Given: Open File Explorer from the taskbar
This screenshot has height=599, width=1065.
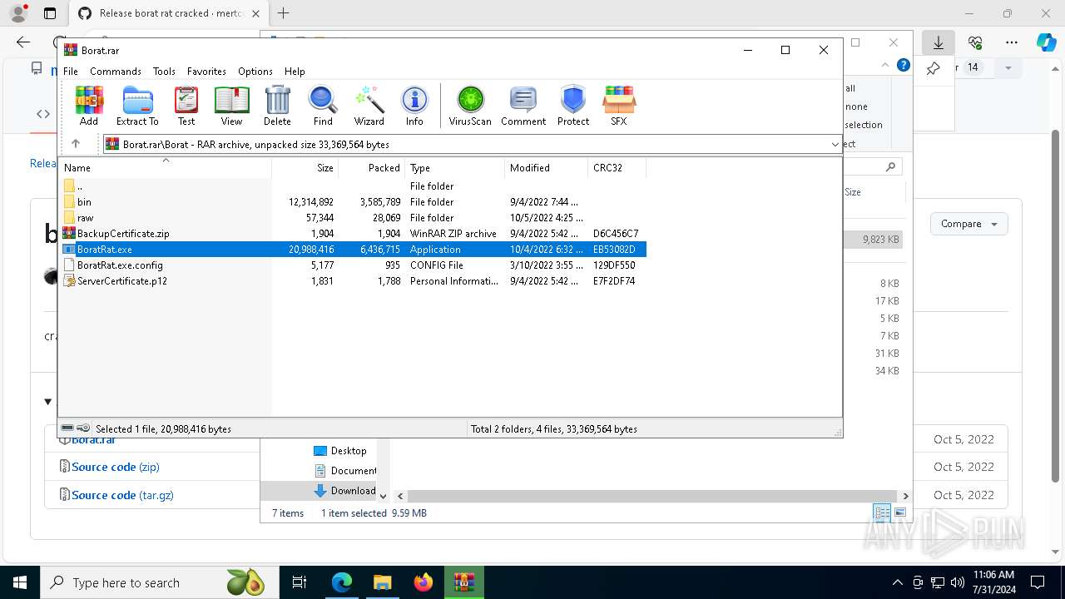Looking at the screenshot, I should 382,582.
